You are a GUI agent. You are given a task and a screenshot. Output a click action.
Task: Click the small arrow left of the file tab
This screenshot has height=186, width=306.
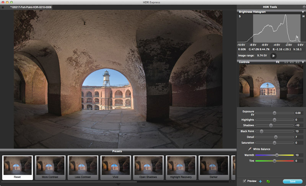(3, 7)
